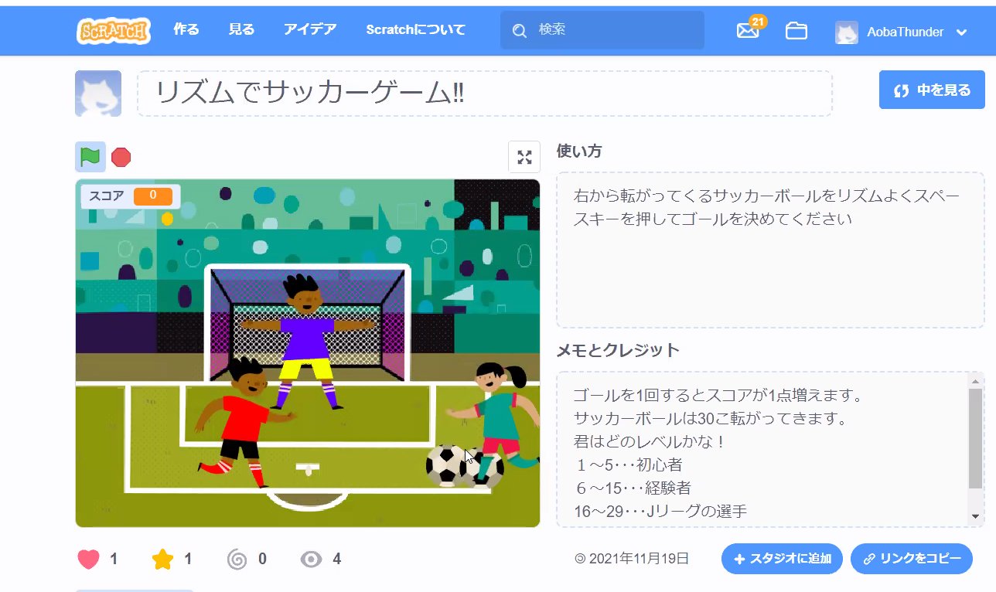Image resolution: width=996 pixels, height=592 pixels.
Task: Click the AobaThunder avatar in navbar
Action: pos(847,32)
